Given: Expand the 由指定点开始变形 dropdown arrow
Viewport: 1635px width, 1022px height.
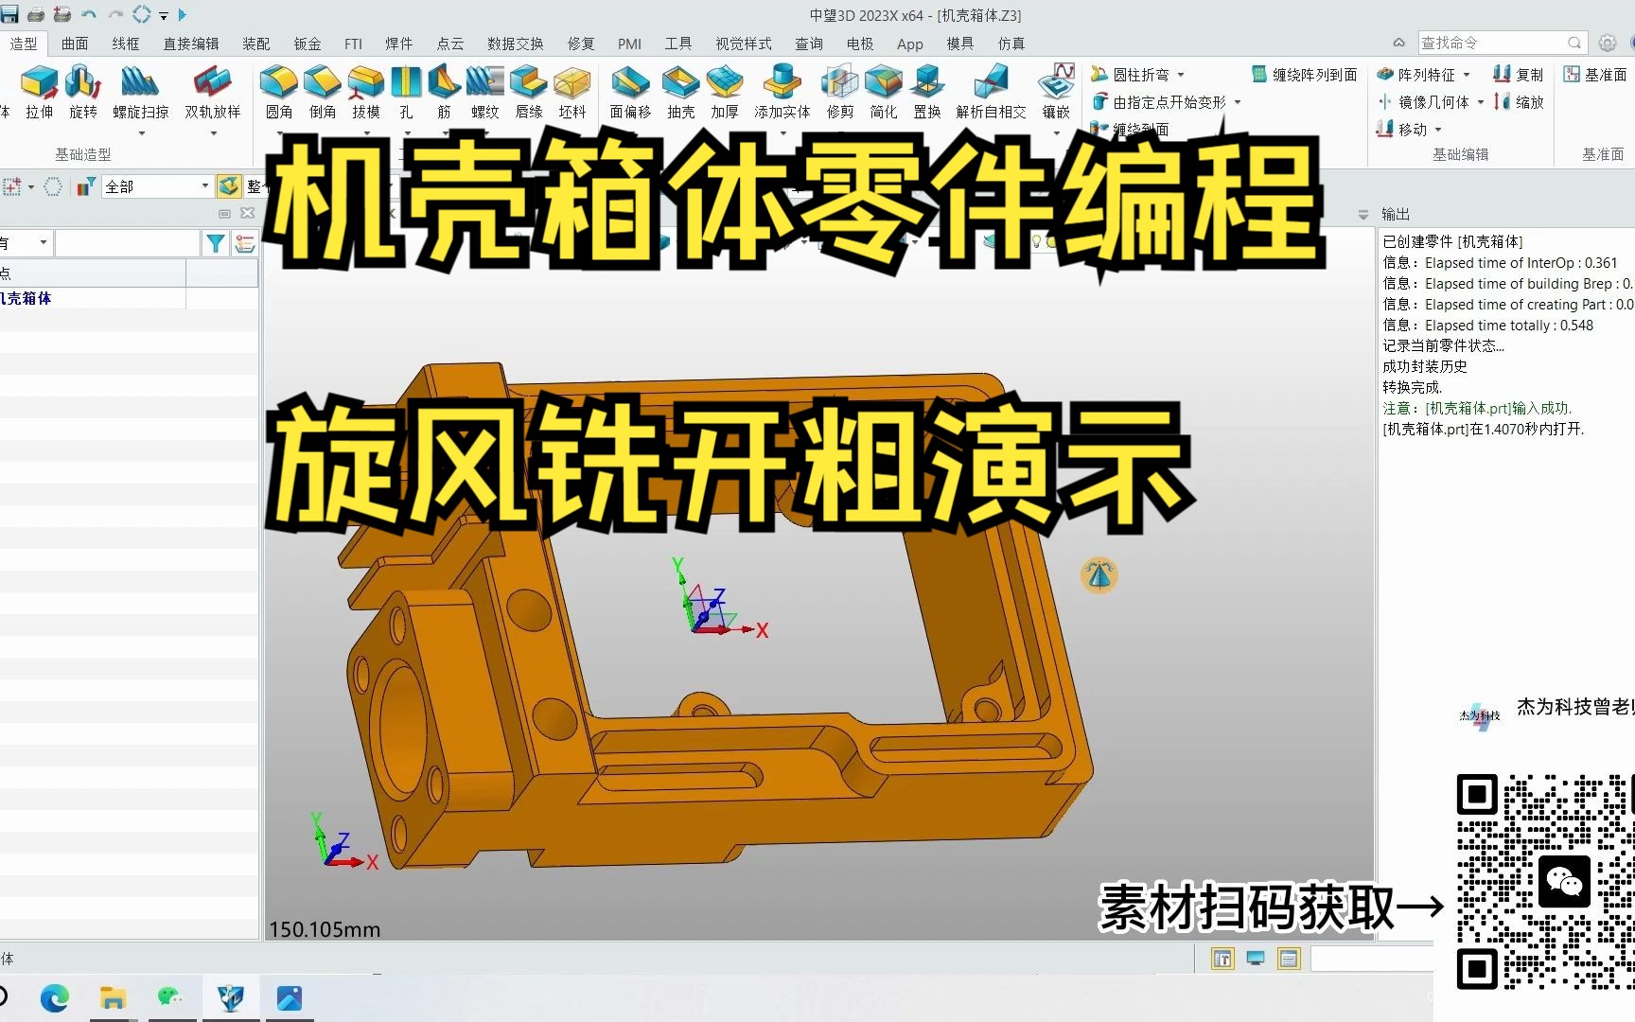Looking at the screenshot, I should (1237, 102).
